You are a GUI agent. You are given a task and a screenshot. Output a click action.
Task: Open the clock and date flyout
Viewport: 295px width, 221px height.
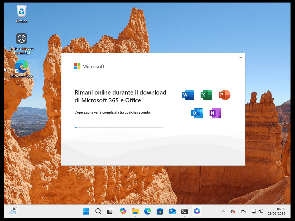pos(277,211)
